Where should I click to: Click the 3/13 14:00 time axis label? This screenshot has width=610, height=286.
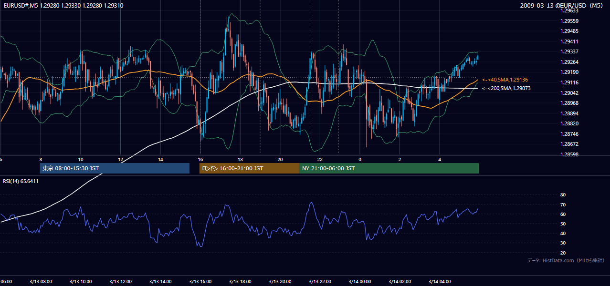coord(160,281)
